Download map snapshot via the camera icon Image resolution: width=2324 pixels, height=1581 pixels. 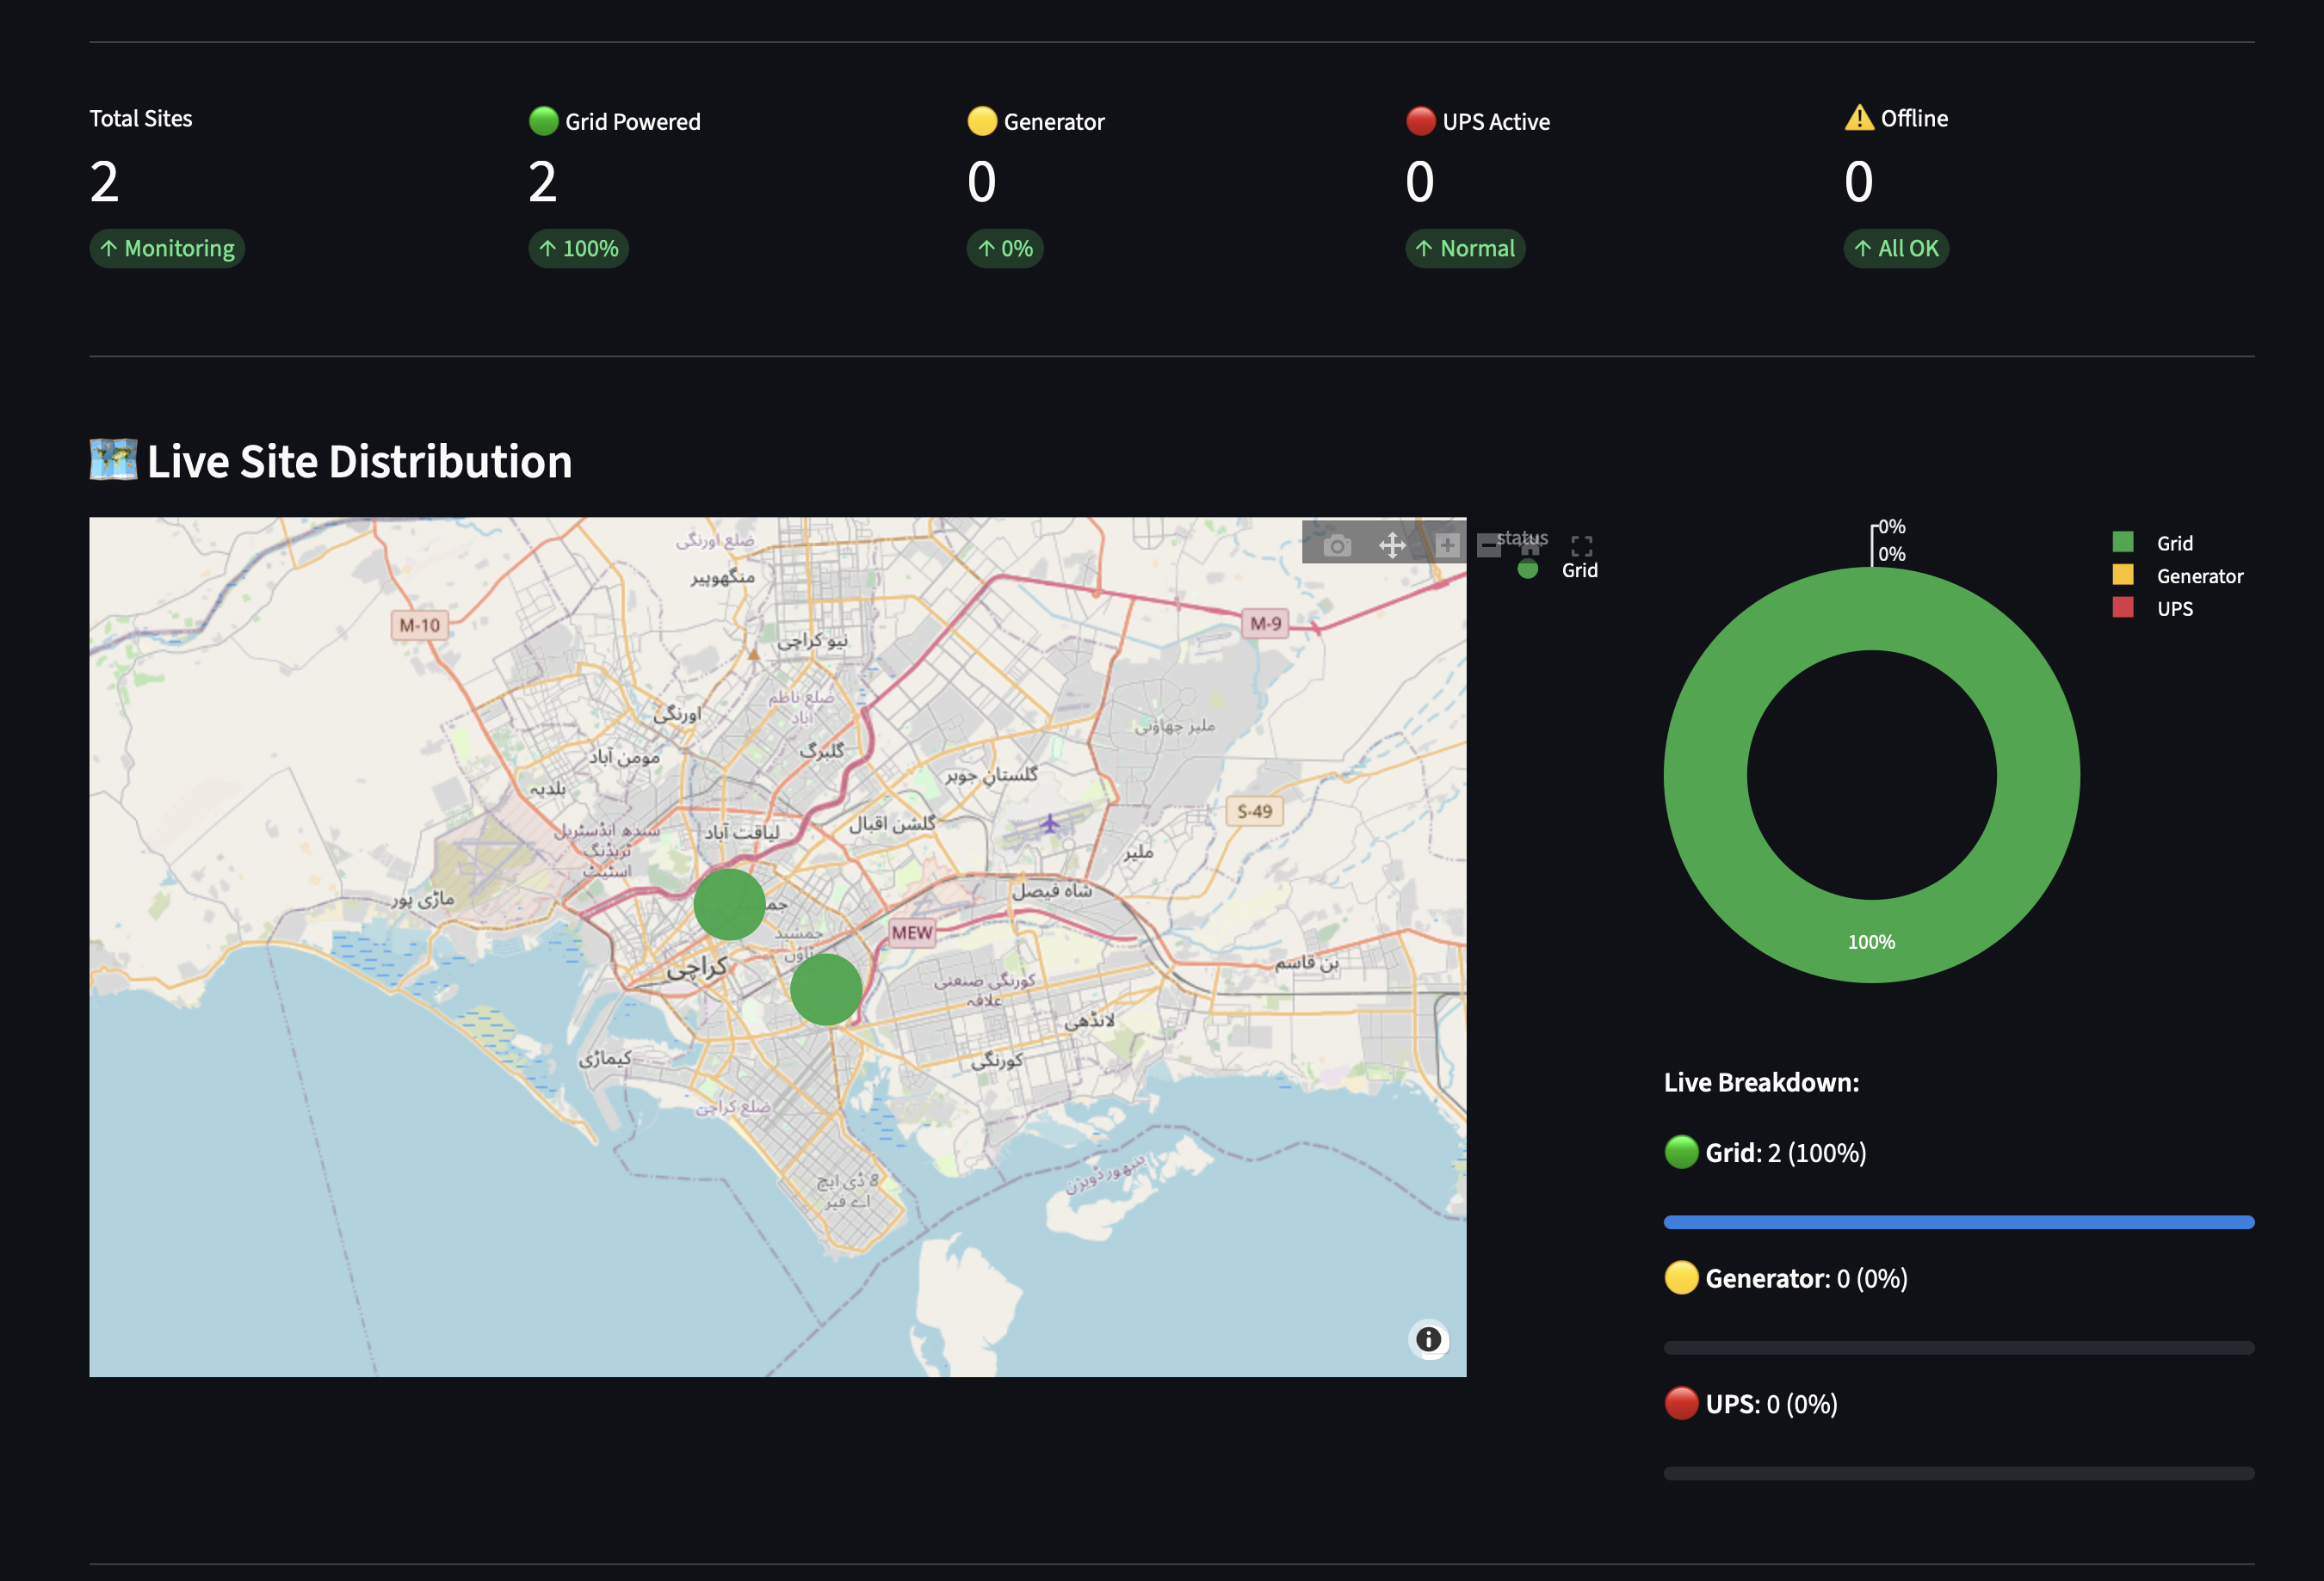pyautogui.click(x=1337, y=547)
